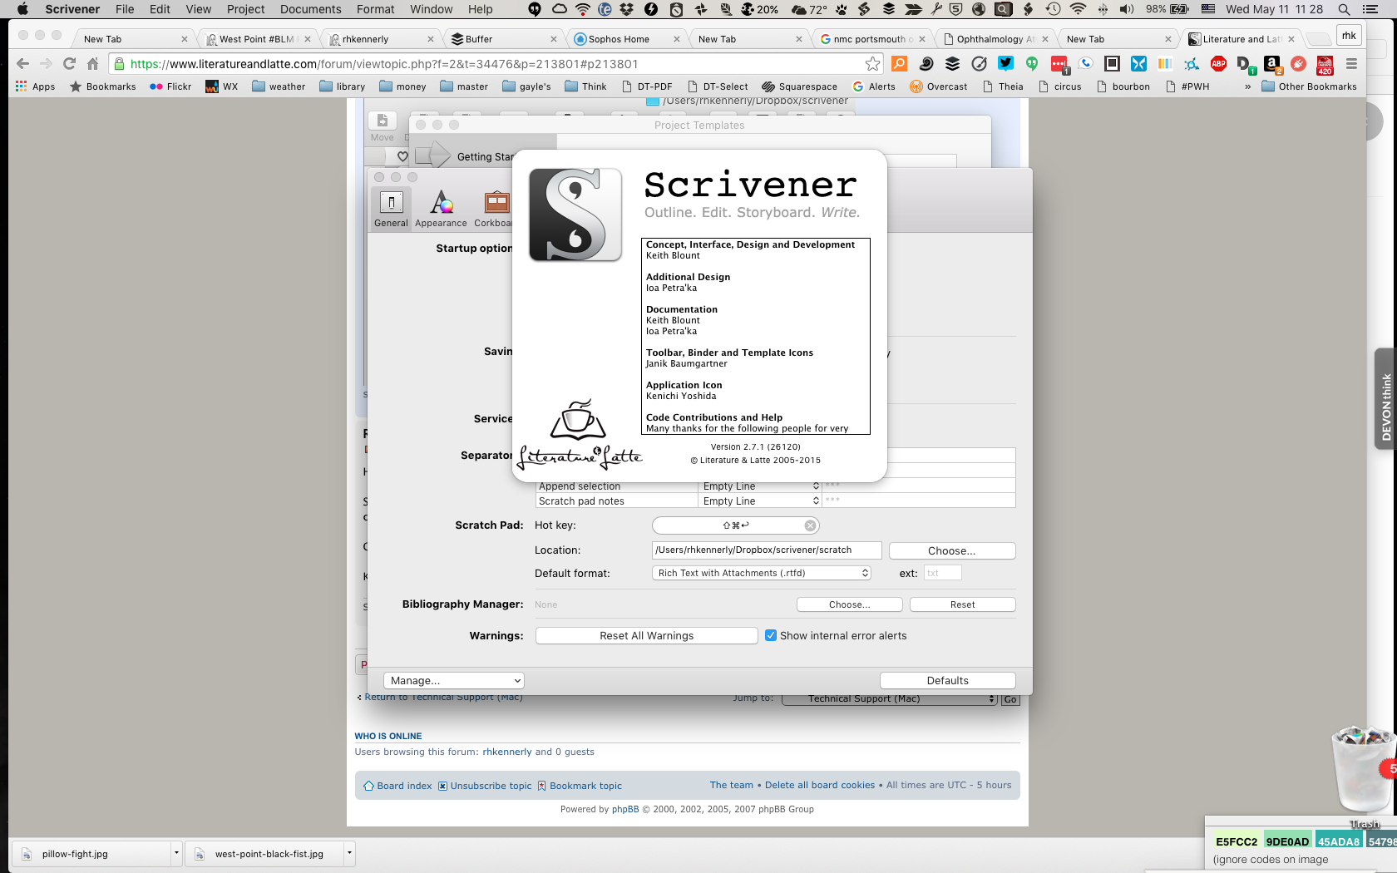The height and width of the screenshot is (873, 1397).
Task: Open Default format Rich Text dropdown
Action: point(762,573)
